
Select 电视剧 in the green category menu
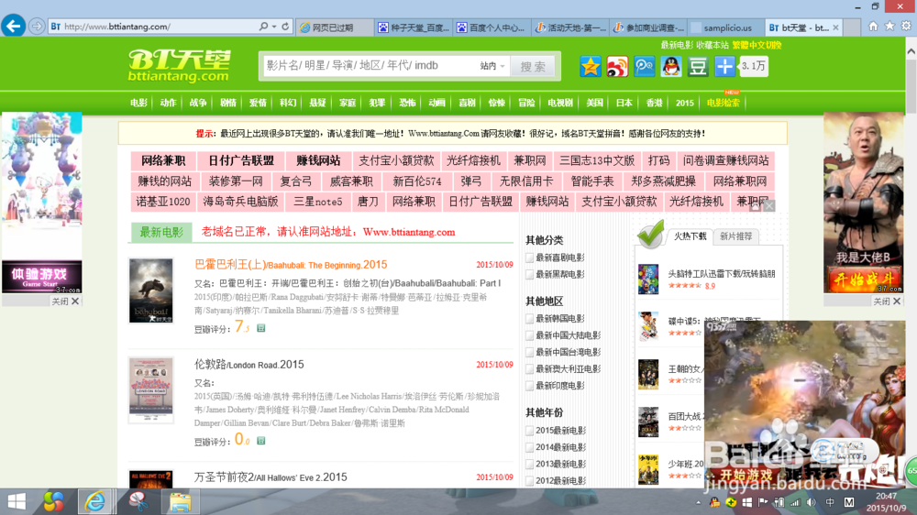point(559,103)
